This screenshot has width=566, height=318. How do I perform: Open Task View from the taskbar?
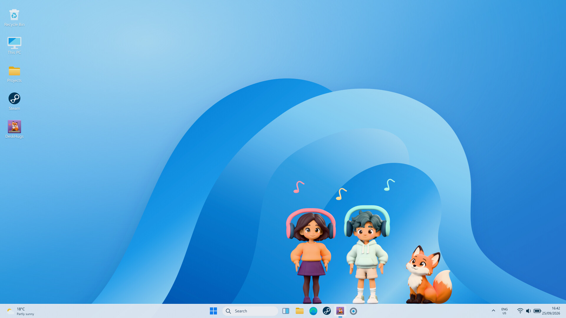pos(286,311)
